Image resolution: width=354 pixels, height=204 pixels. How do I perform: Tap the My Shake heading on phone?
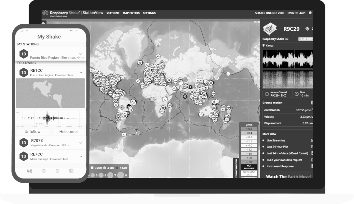49,36
